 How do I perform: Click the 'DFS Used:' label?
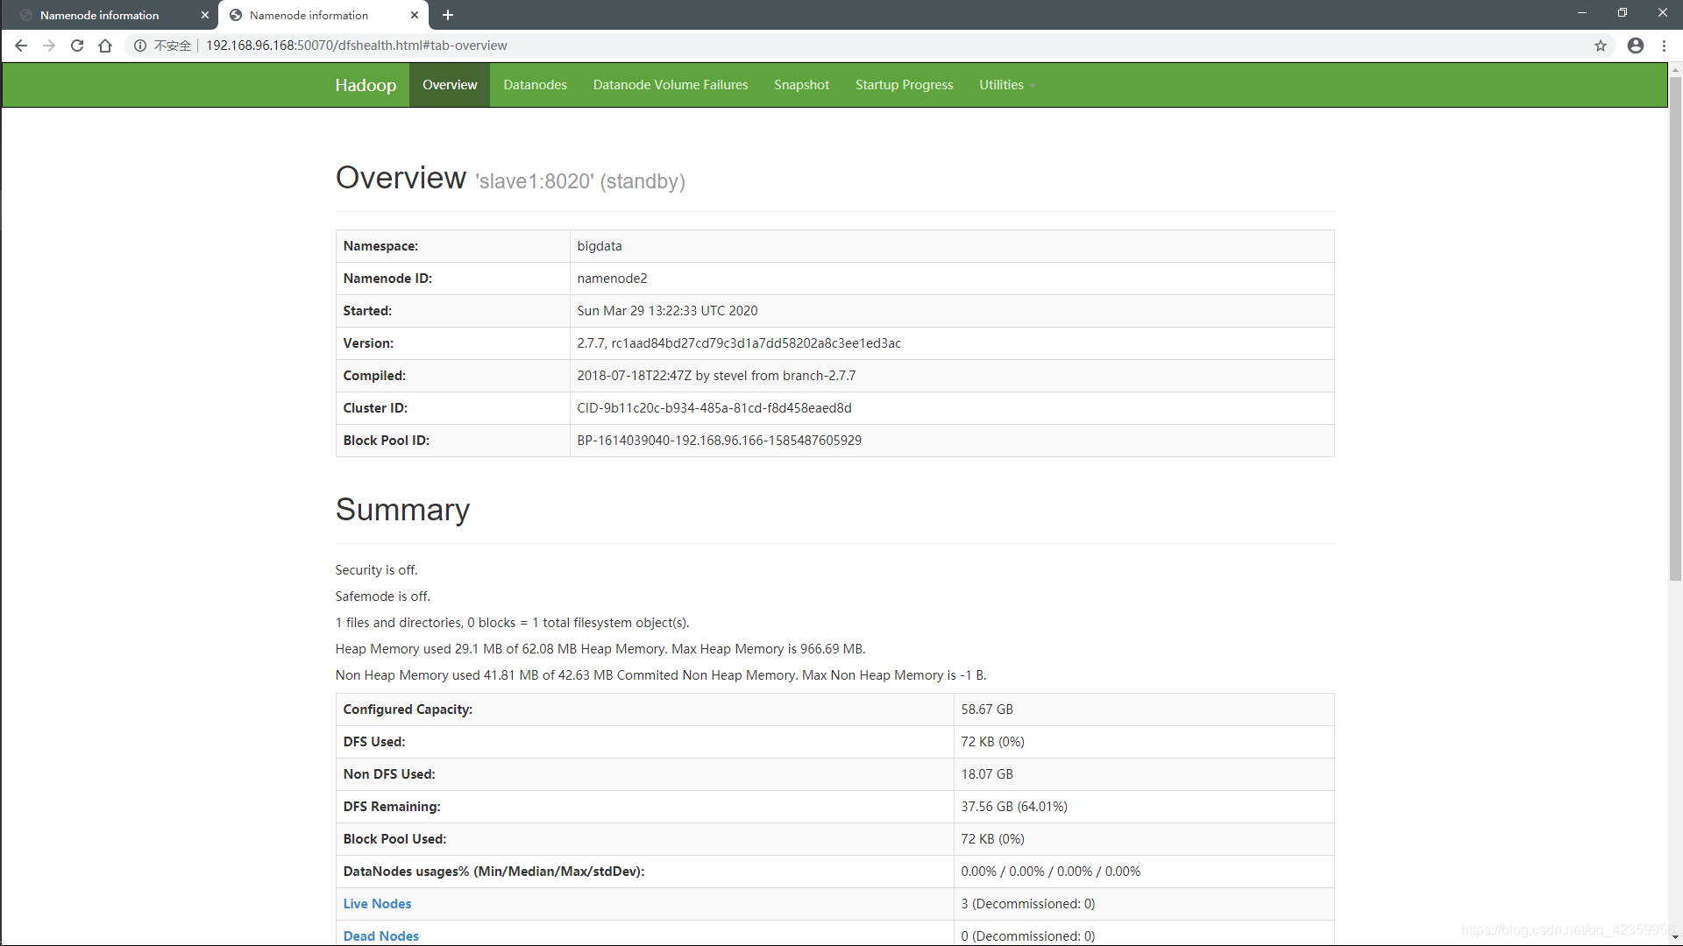[374, 742]
